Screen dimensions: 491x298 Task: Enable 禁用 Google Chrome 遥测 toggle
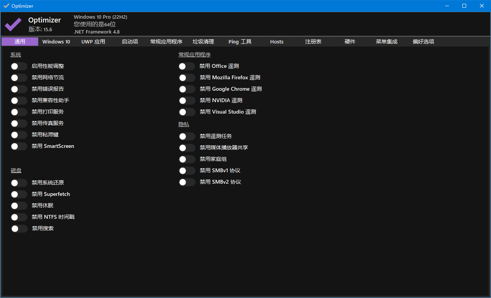point(187,89)
